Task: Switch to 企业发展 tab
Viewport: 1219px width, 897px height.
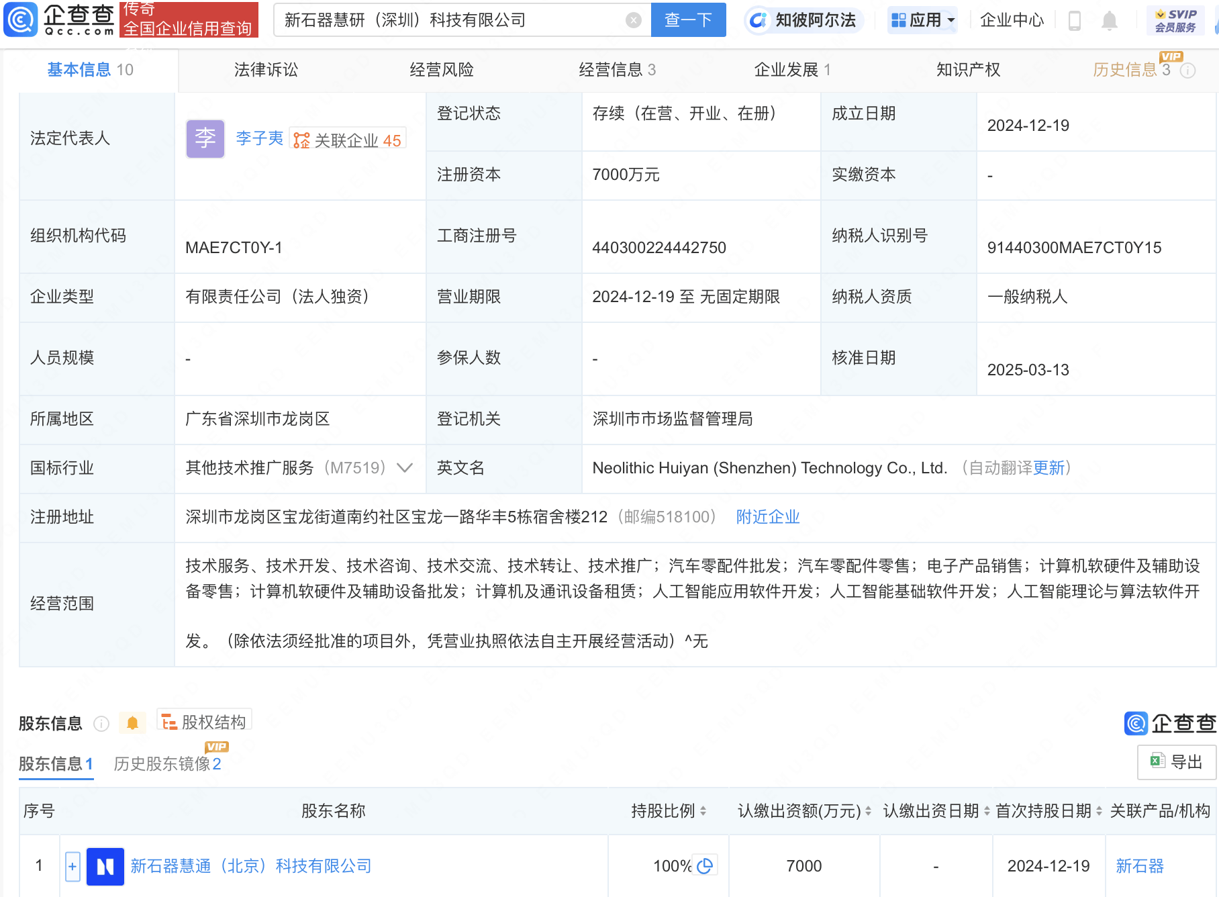Action: coord(792,70)
